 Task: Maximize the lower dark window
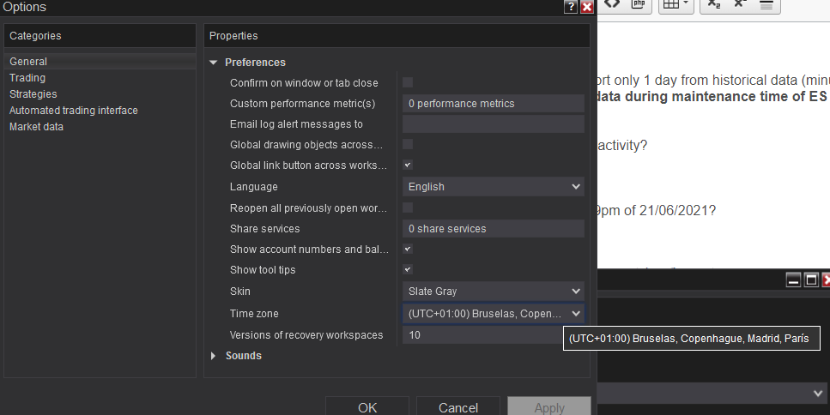point(809,280)
